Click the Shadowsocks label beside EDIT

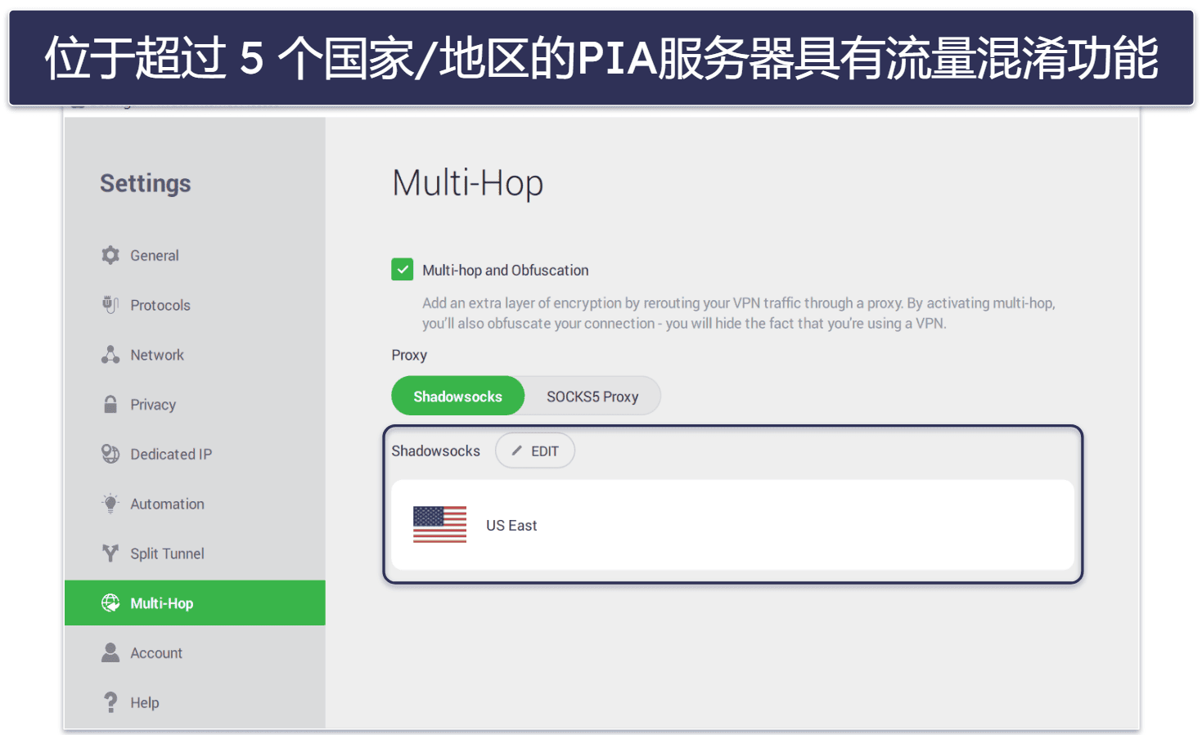click(x=435, y=450)
